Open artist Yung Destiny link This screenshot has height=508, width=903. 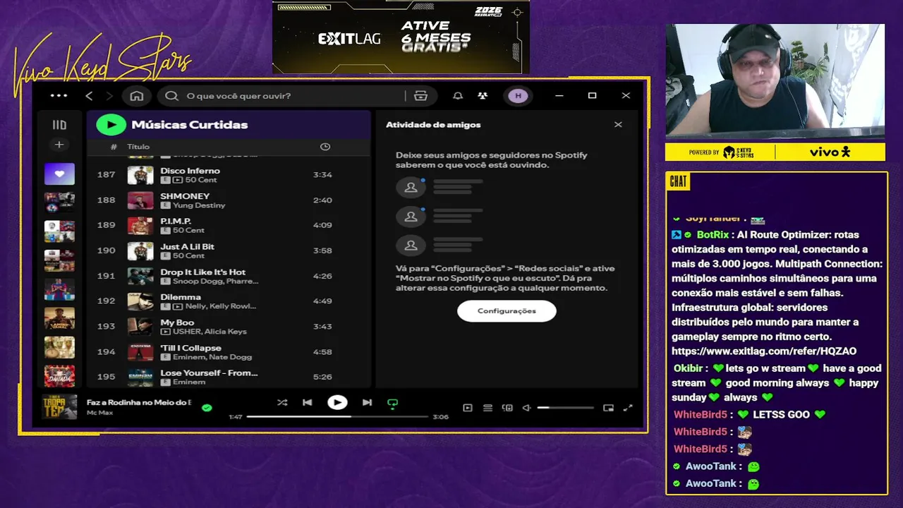pyautogui.click(x=199, y=205)
